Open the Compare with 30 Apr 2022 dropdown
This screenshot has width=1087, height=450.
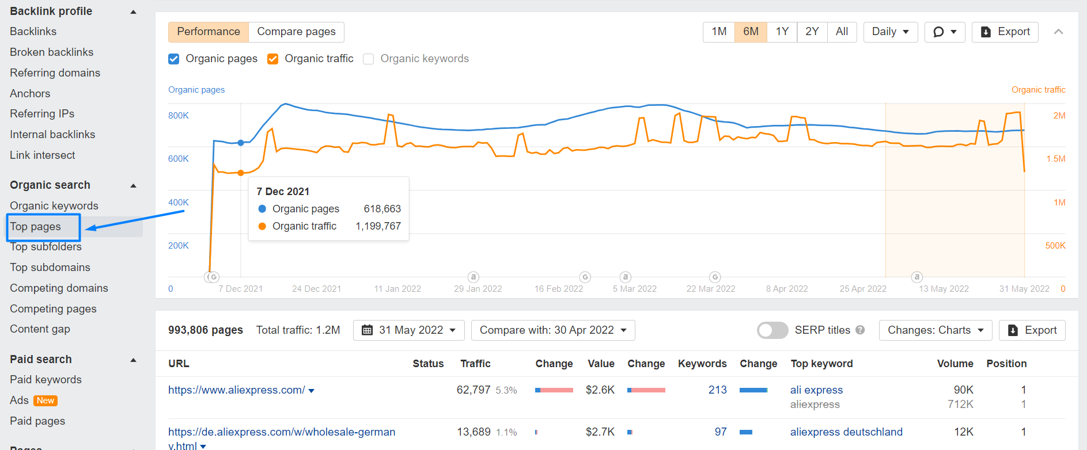[x=553, y=330]
